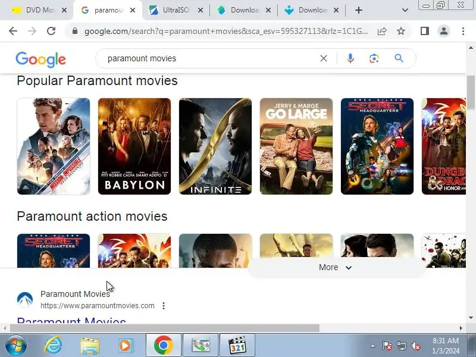
Task: Bookmark this page with the star
Action: pos(401,31)
